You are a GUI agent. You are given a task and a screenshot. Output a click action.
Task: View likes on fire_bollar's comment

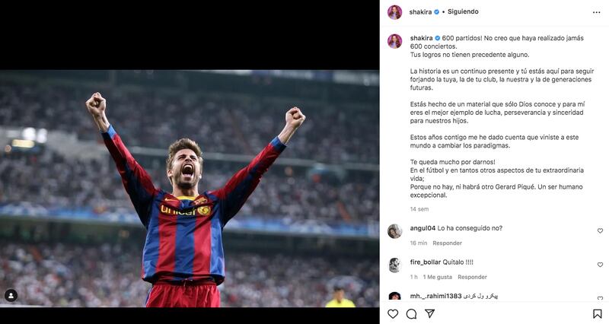pos(438,277)
